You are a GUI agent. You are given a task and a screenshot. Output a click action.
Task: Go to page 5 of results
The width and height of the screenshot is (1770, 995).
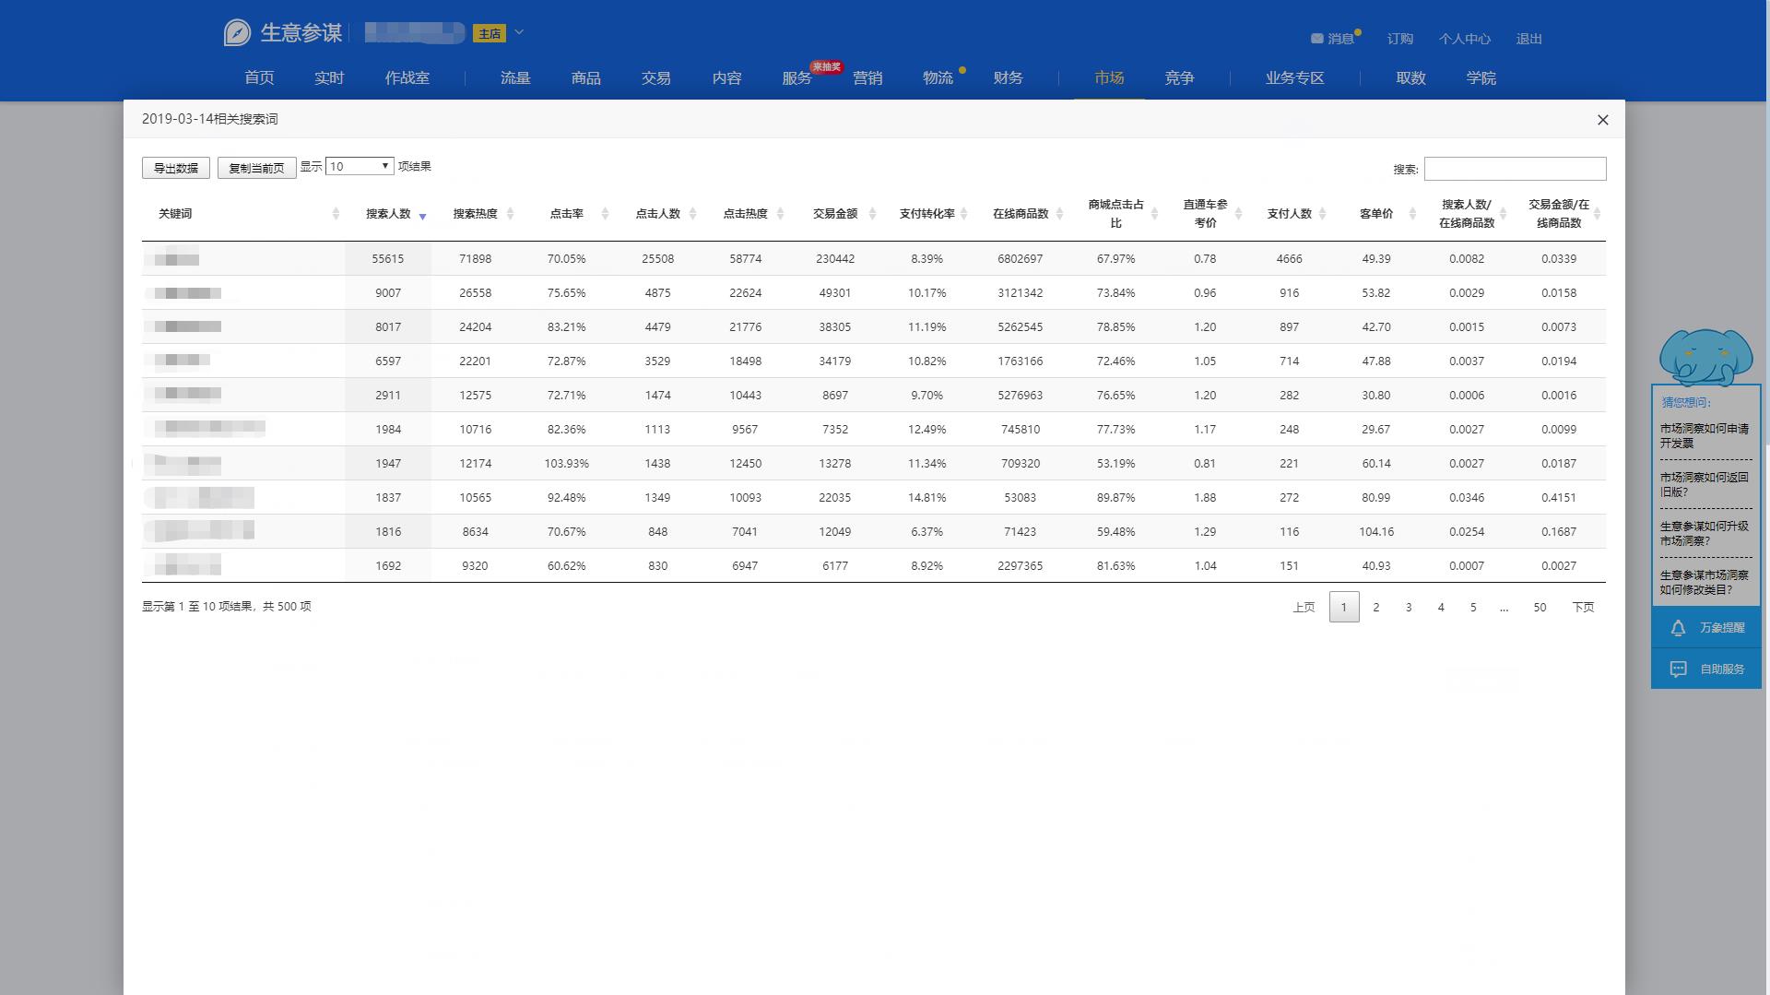(1473, 607)
